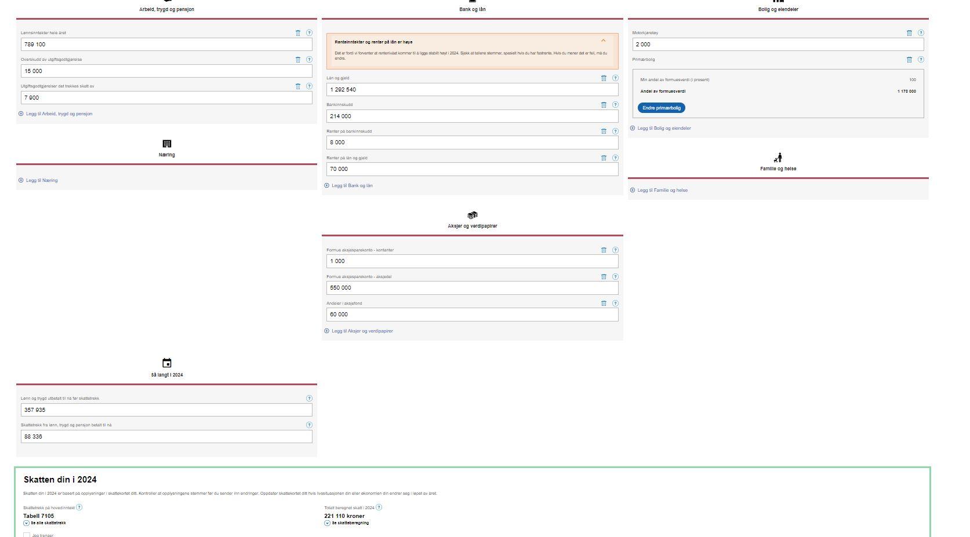Screen dimensions: 970x537
Task: Help icon for Utgiftsgodtgjørelser det trekkes skatt av
Action: pyautogui.click(x=309, y=86)
